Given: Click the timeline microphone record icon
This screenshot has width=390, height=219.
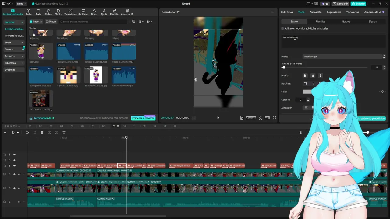Looking at the screenshot, I should (301, 132).
